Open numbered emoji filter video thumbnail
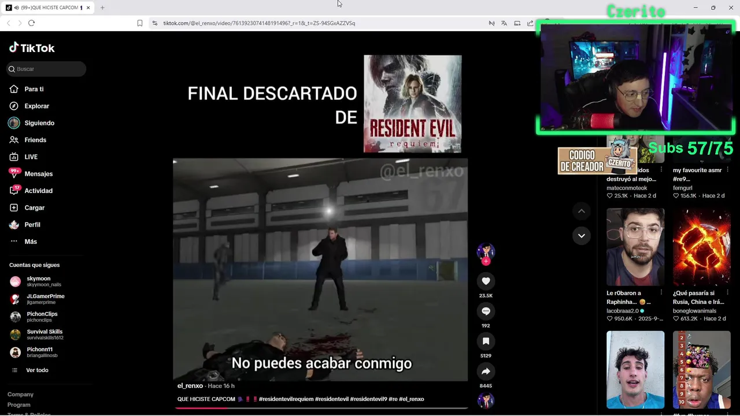The width and height of the screenshot is (740, 416). (702, 370)
